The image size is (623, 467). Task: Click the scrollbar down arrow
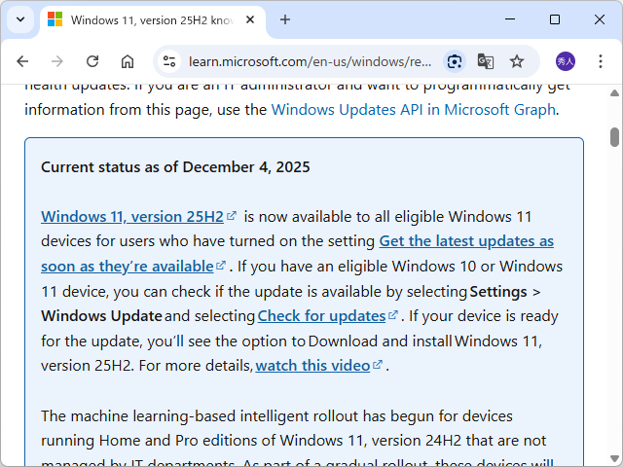[x=614, y=458]
